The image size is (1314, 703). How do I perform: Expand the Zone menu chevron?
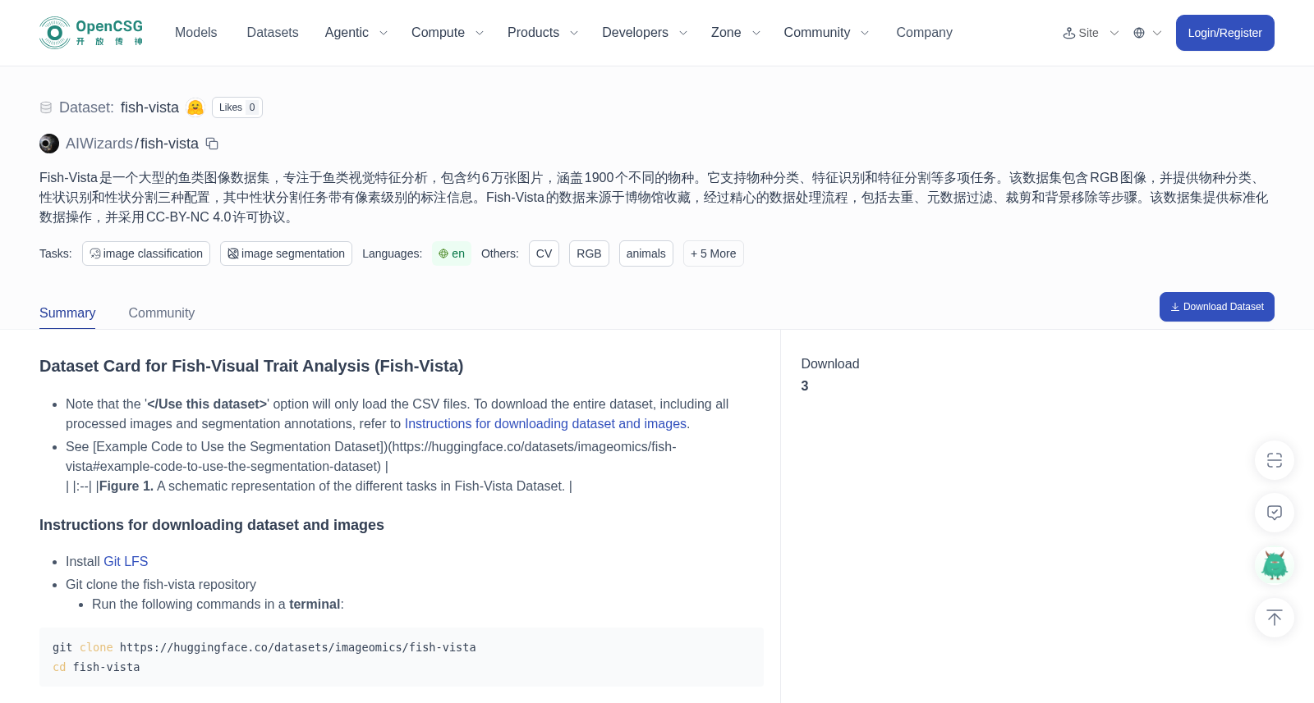point(756,33)
